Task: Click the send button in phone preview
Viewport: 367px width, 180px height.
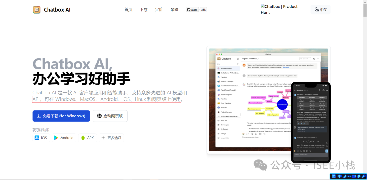Action: [x=327, y=151]
